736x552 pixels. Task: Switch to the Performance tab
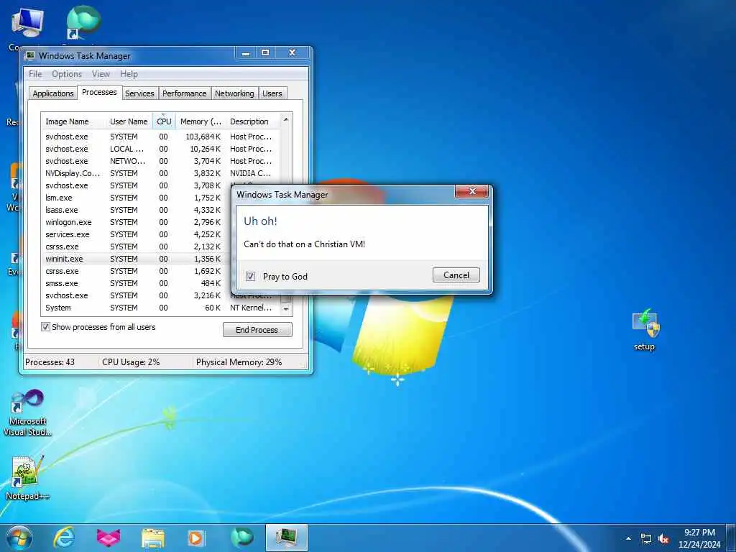185,93
